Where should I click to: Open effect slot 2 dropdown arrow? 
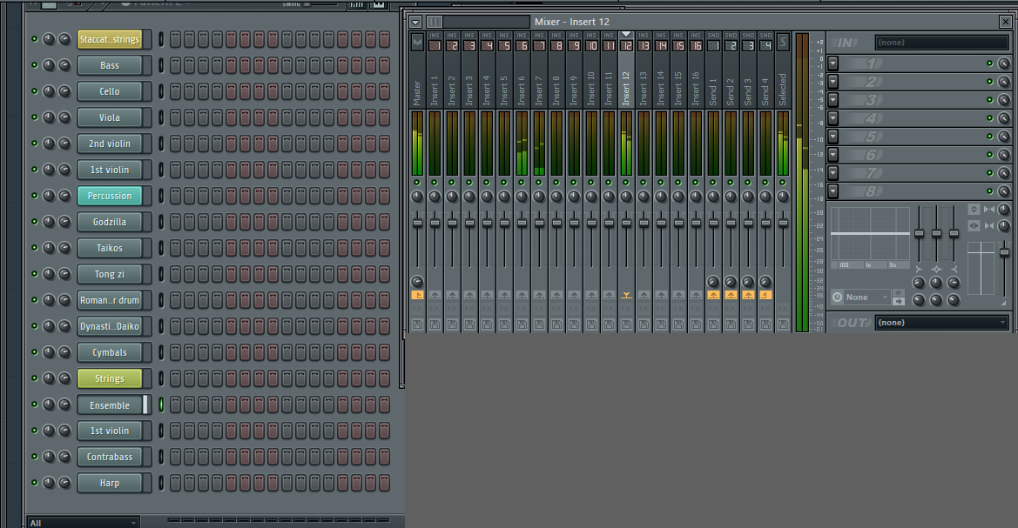click(x=833, y=82)
